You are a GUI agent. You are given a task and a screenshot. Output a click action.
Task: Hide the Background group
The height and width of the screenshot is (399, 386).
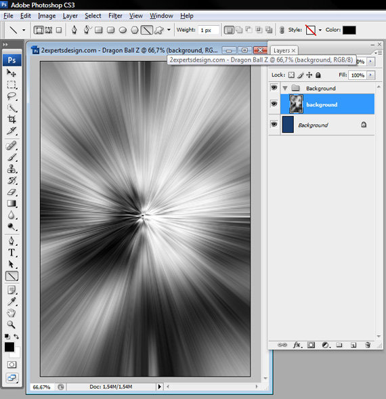(x=274, y=87)
